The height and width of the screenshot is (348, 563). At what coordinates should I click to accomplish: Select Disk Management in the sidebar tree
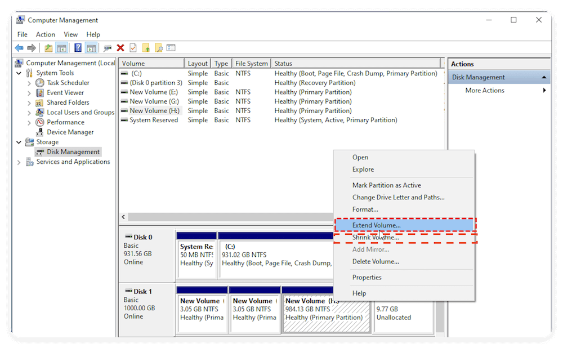point(72,151)
